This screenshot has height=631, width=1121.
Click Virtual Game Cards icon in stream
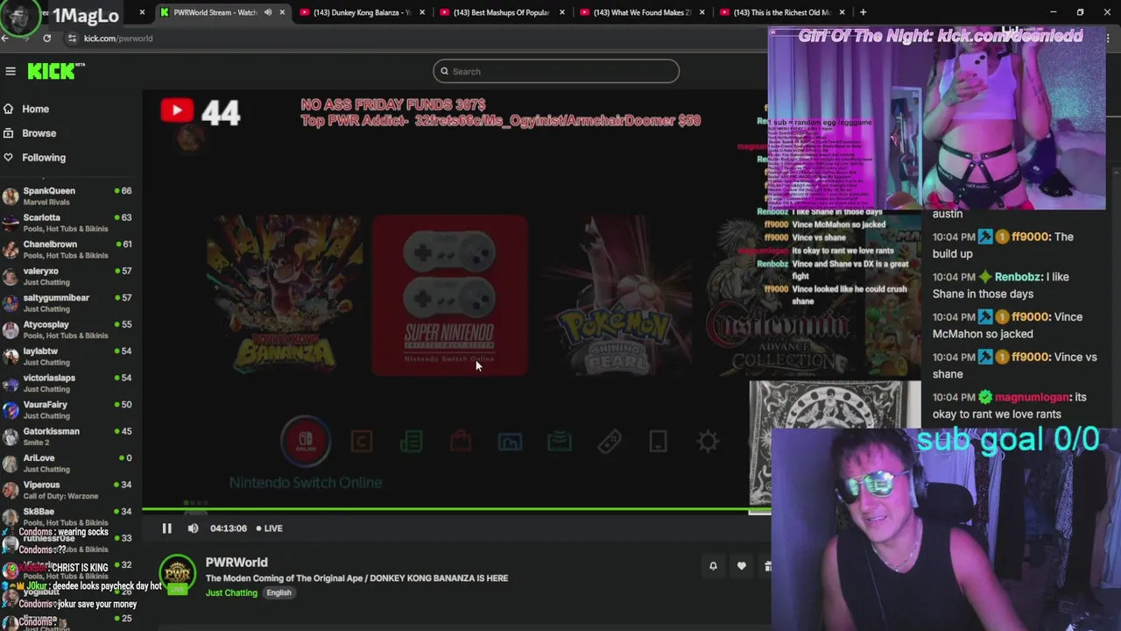click(560, 442)
